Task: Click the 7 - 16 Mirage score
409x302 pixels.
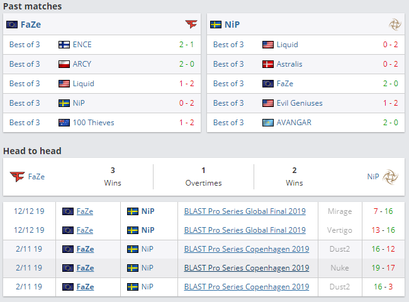Action: pos(382,211)
